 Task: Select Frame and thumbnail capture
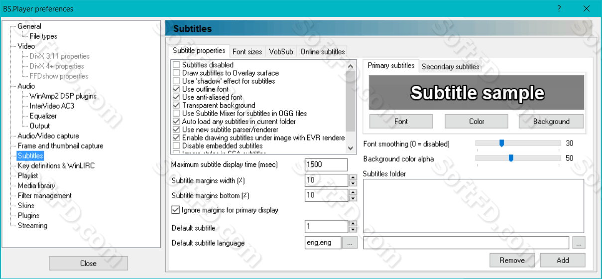(61, 146)
